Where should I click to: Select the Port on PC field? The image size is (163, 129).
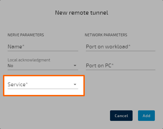click(x=120, y=65)
